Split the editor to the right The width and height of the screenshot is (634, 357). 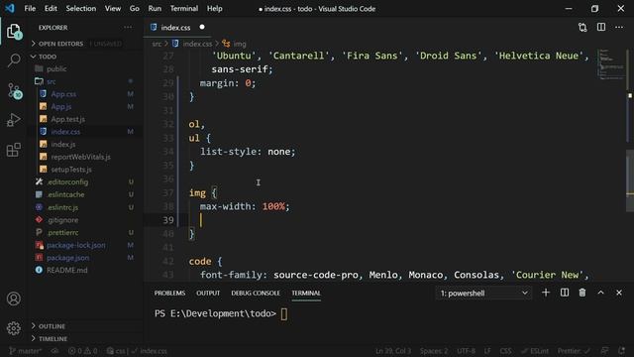click(x=601, y=27)
